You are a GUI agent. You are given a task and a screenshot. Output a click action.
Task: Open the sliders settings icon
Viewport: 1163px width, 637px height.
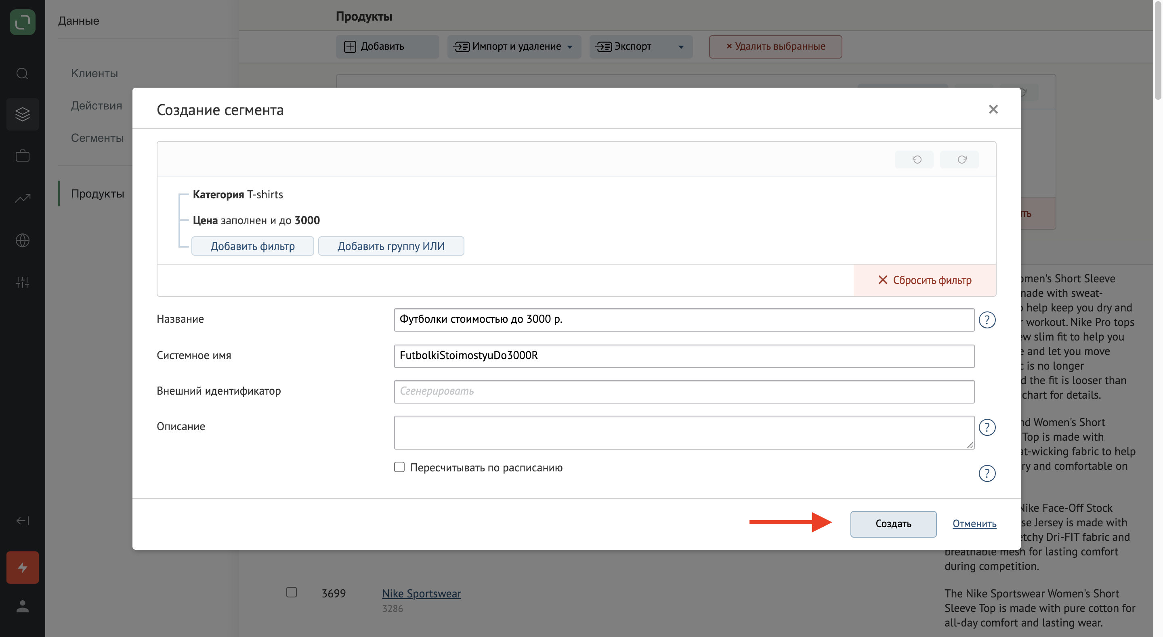tap(22, 282)
